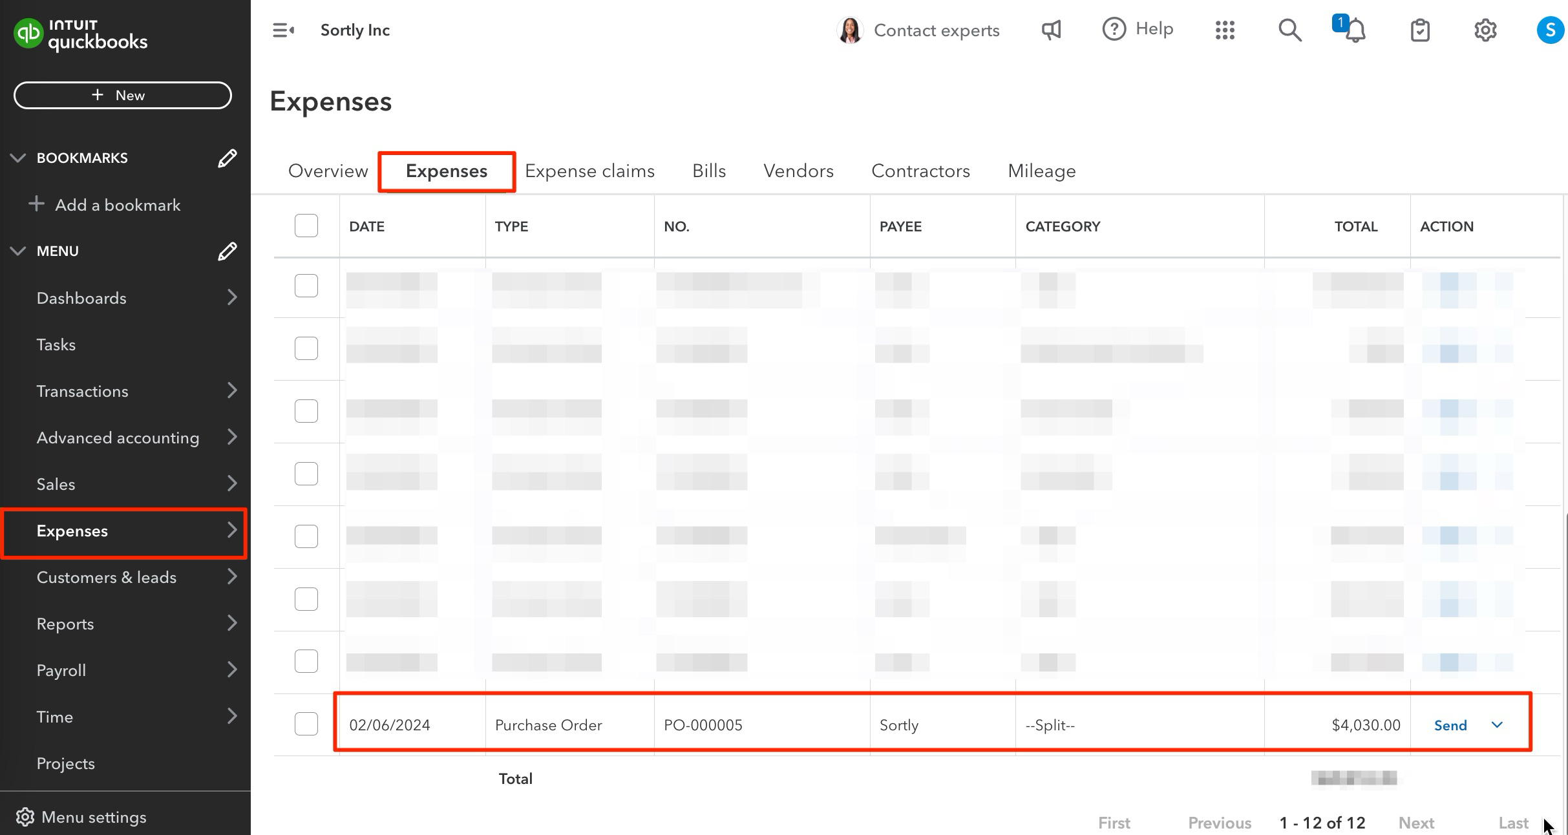The height and width of the screenshot is (835, 1568).
Task: Check the fifth blurred row checkbox
Action: pos(306,536)
